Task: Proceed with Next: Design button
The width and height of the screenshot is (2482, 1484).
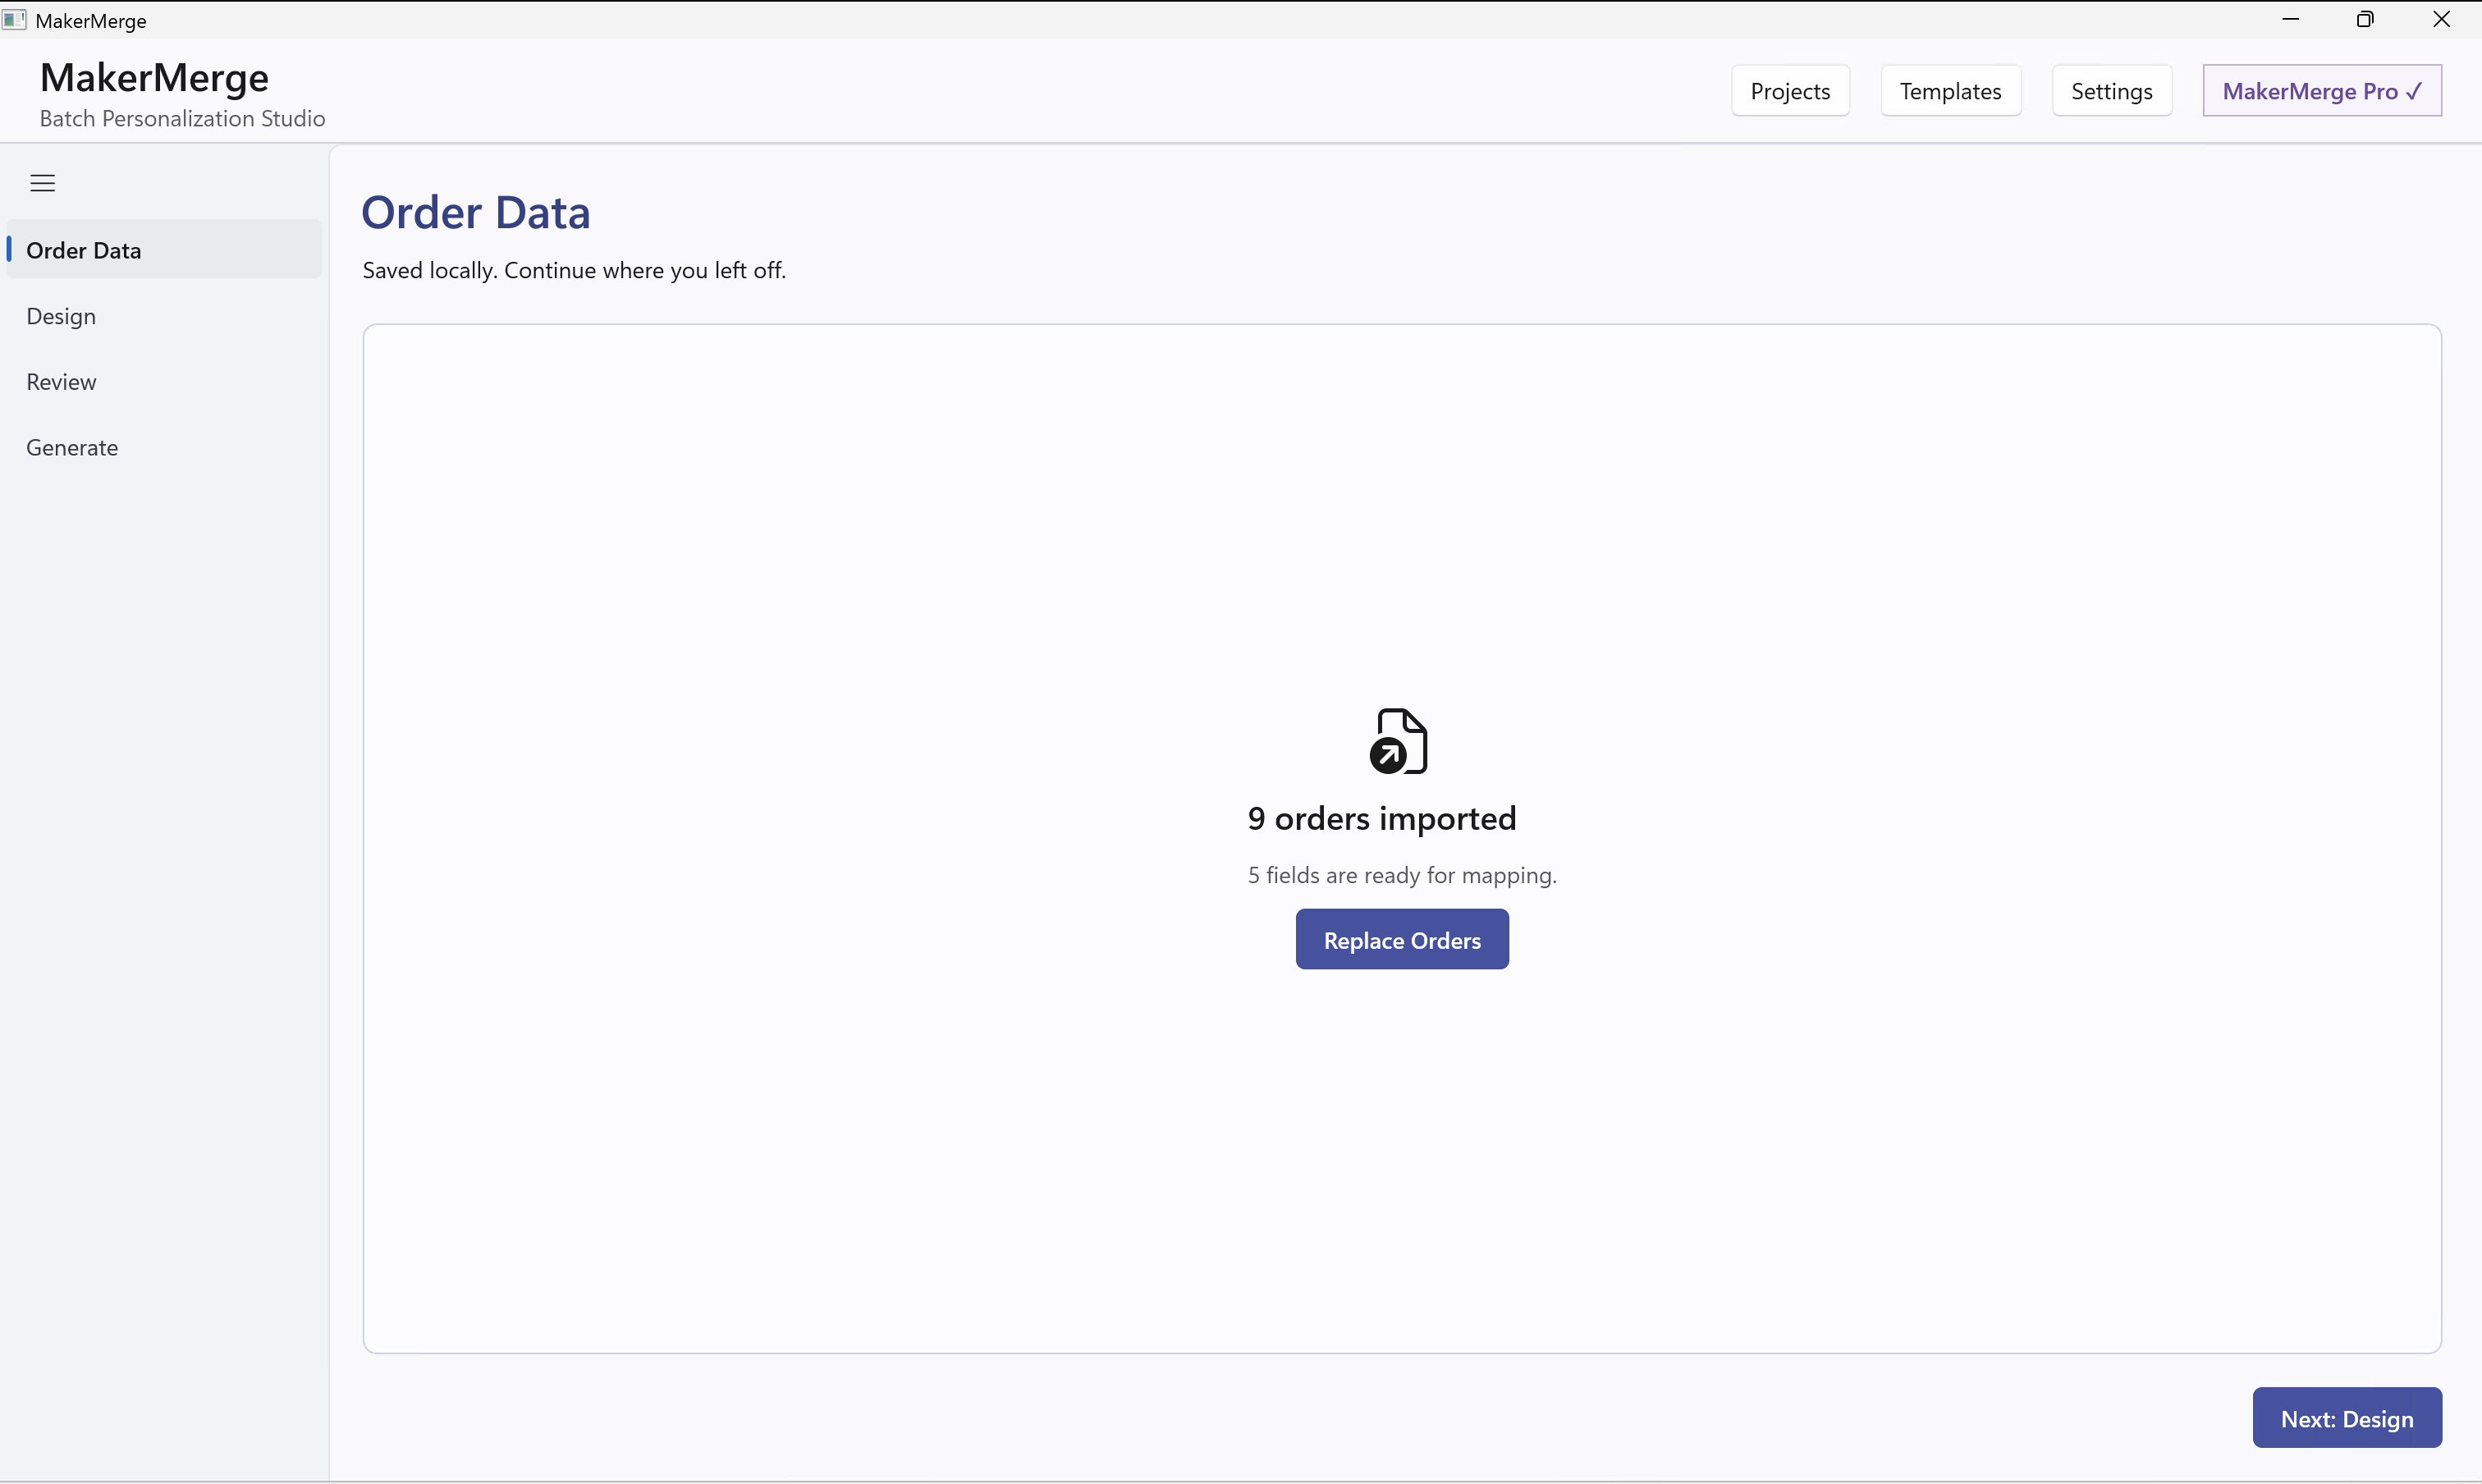Action: [2347, 1418]
